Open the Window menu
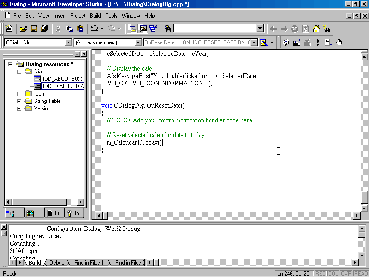369x277 pixels. click(131, 16)
